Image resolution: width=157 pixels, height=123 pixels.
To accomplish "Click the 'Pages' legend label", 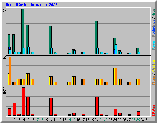I will (153, 45).
